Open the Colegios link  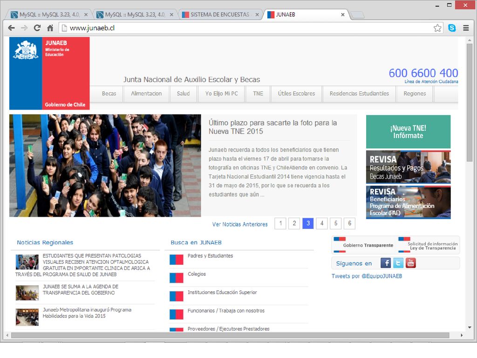click(x=197, y=274)
